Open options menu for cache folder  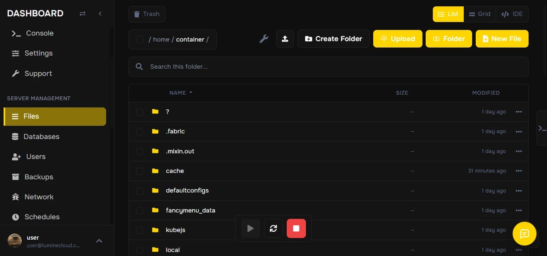click(x=519, y=171)
